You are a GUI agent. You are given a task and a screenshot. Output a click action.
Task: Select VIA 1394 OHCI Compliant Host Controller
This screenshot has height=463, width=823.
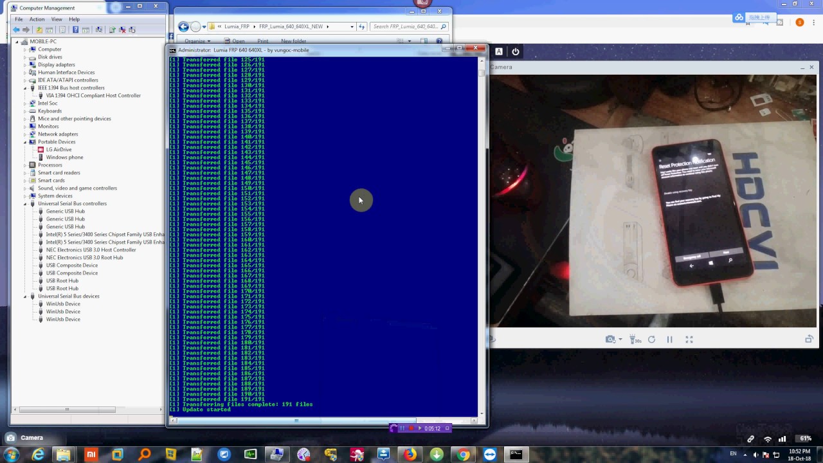pyautogui.click(x=93, y=95)
